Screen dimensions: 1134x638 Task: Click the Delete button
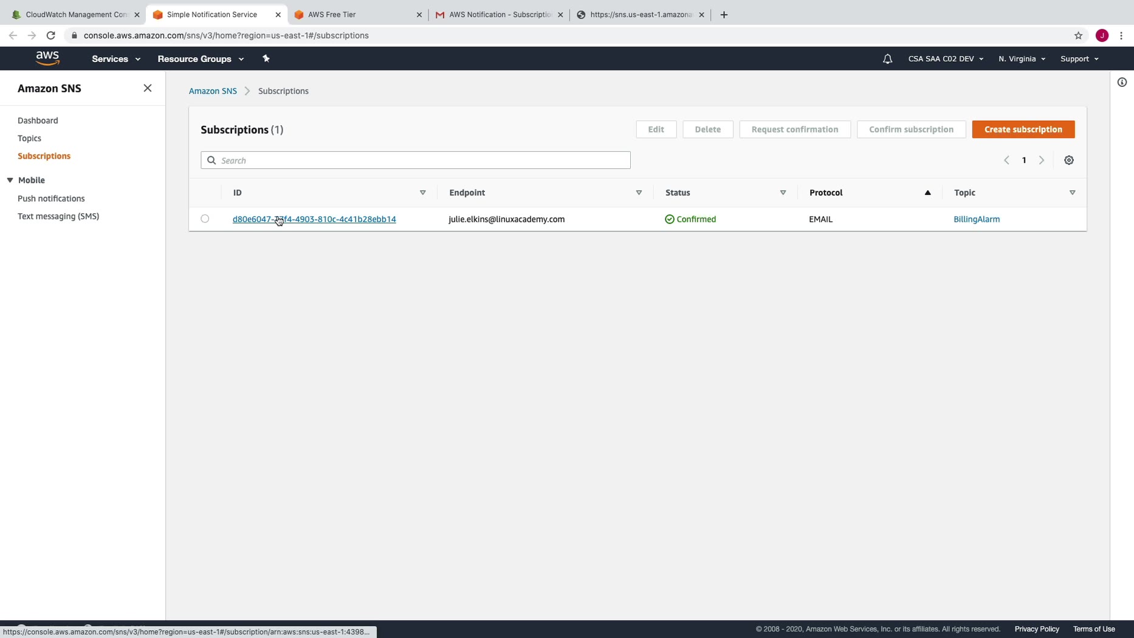[707, 129]
